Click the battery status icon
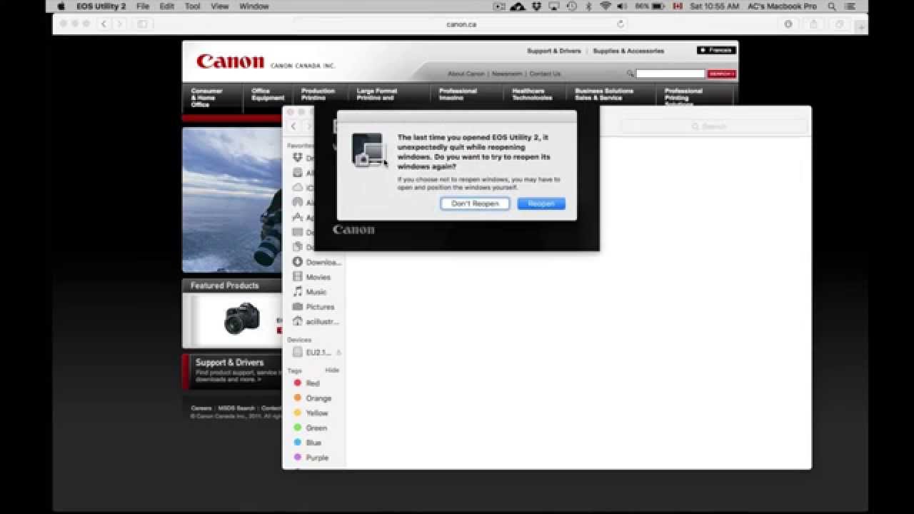Image resolution: width=914 pixels, height=514 pixels. [658, 6]
